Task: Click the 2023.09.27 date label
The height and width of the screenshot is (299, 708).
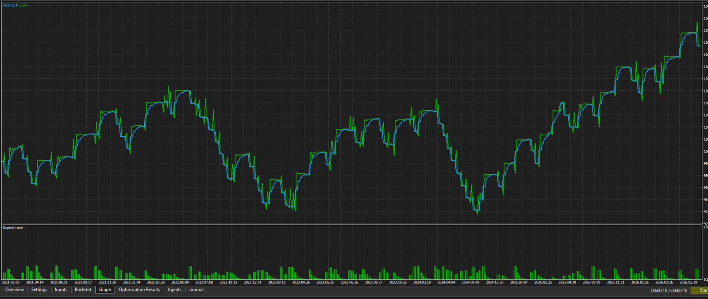Action: 373,282
